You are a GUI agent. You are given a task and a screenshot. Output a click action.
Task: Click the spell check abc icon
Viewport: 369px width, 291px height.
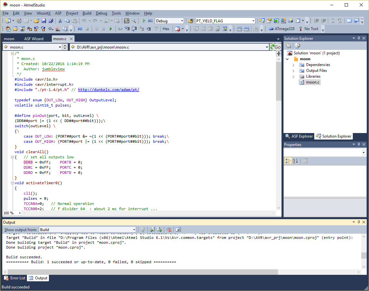coord(58,29)
